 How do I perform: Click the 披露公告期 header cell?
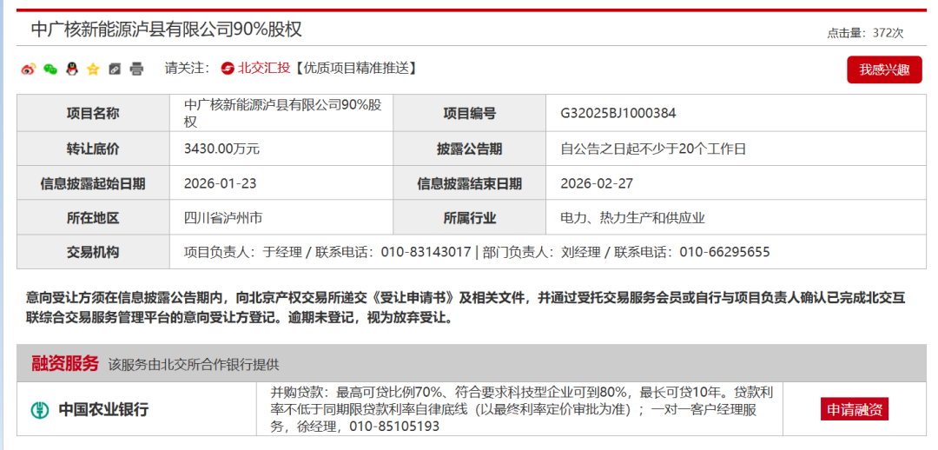[469, 149]
